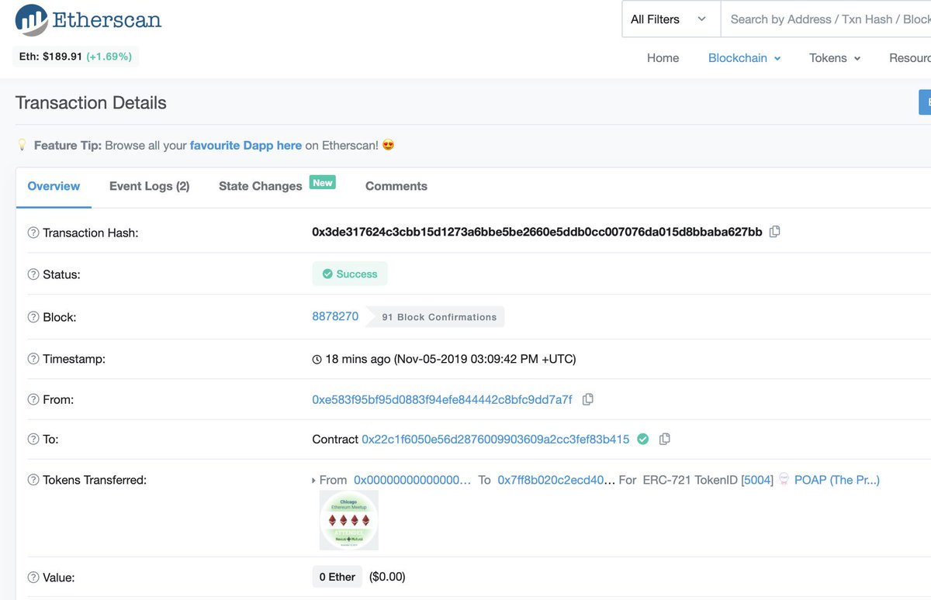Click the verified contract checkmark icon
931x600 pixels.
coord(642,439)
